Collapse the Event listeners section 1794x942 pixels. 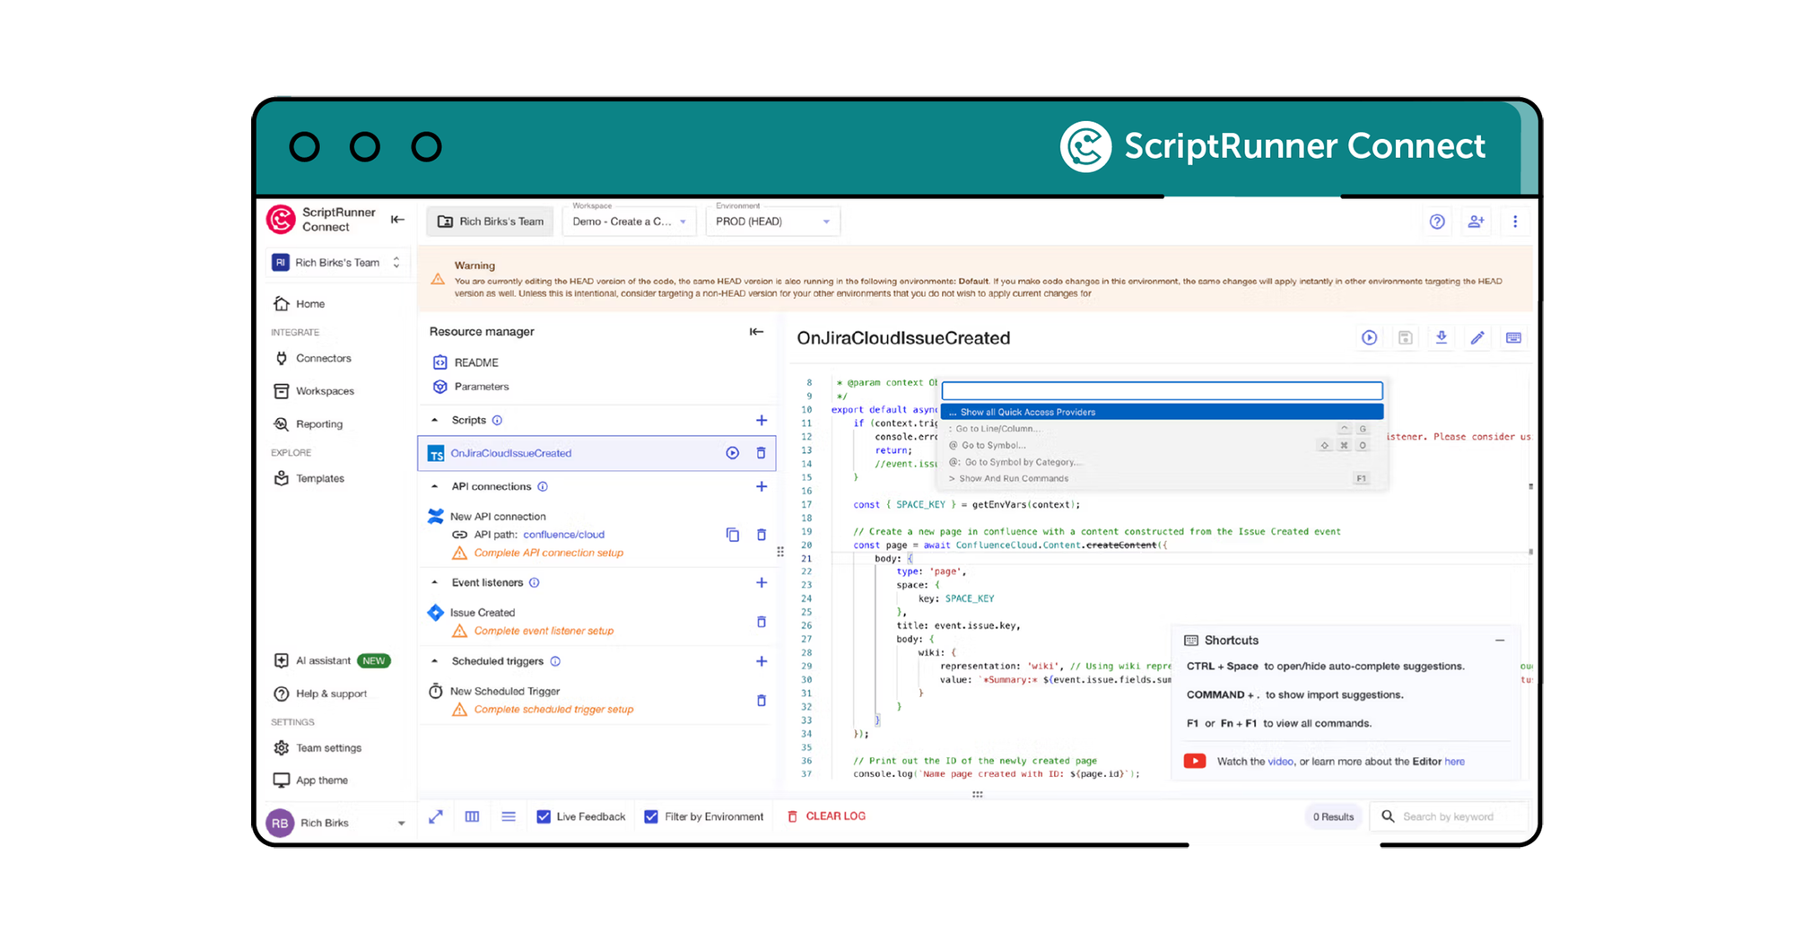(435, 582)
